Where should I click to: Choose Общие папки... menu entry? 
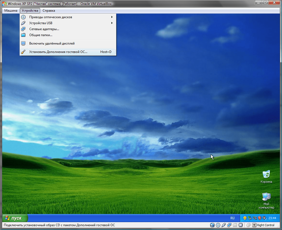pos(68,35)
